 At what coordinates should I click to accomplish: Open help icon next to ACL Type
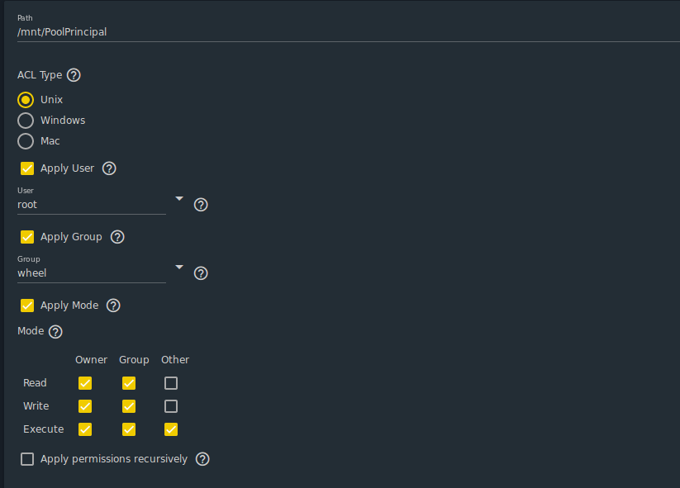click(74, 75)
